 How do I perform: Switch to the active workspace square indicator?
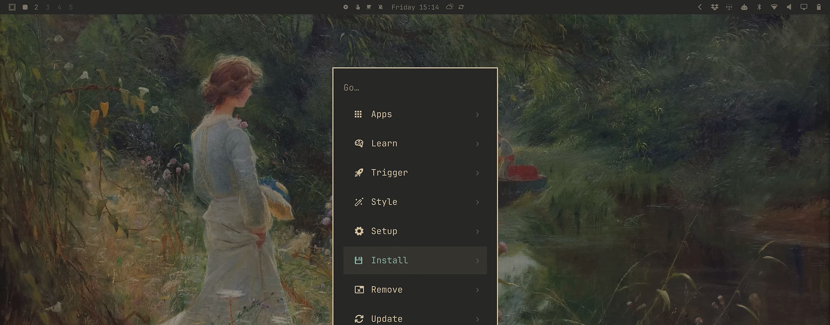(25, 7)
